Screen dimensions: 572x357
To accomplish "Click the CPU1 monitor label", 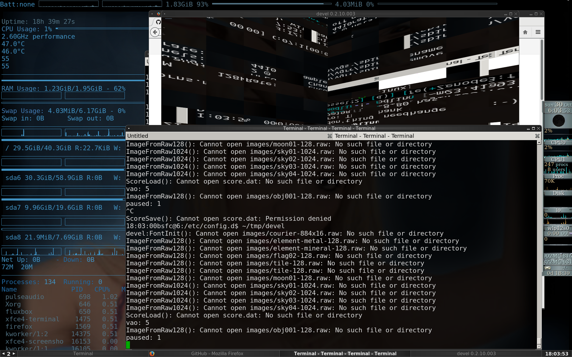I will (x=558, y=159).
